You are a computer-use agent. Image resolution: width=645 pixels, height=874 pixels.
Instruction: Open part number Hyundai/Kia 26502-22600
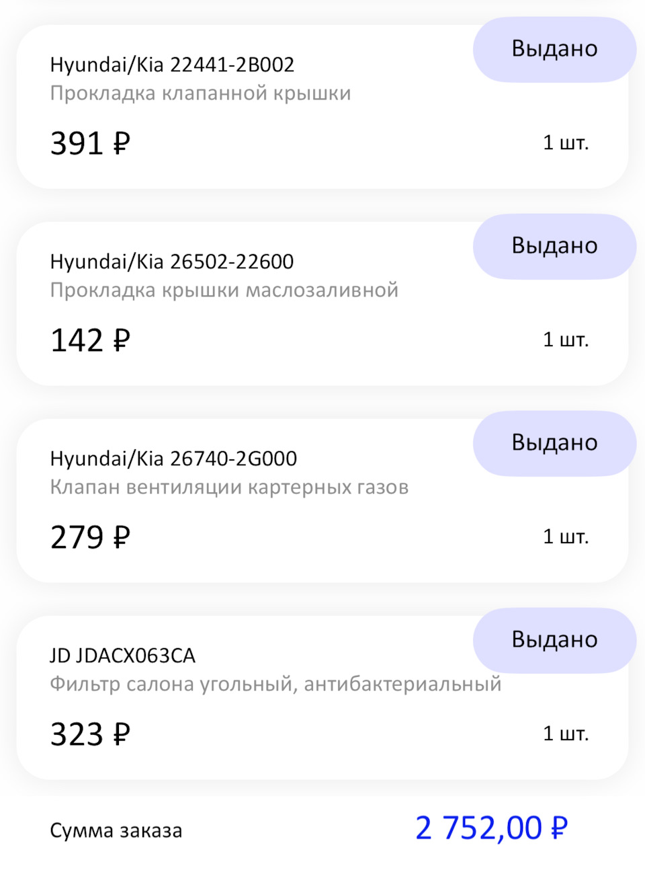coord(172,262)
